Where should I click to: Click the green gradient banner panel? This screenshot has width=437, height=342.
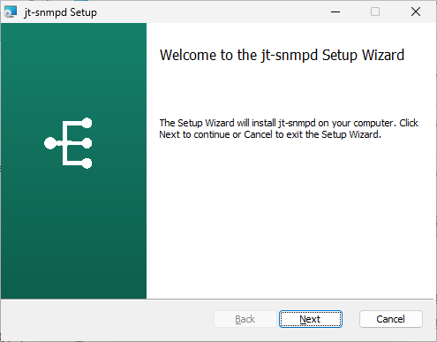(73, 221)
